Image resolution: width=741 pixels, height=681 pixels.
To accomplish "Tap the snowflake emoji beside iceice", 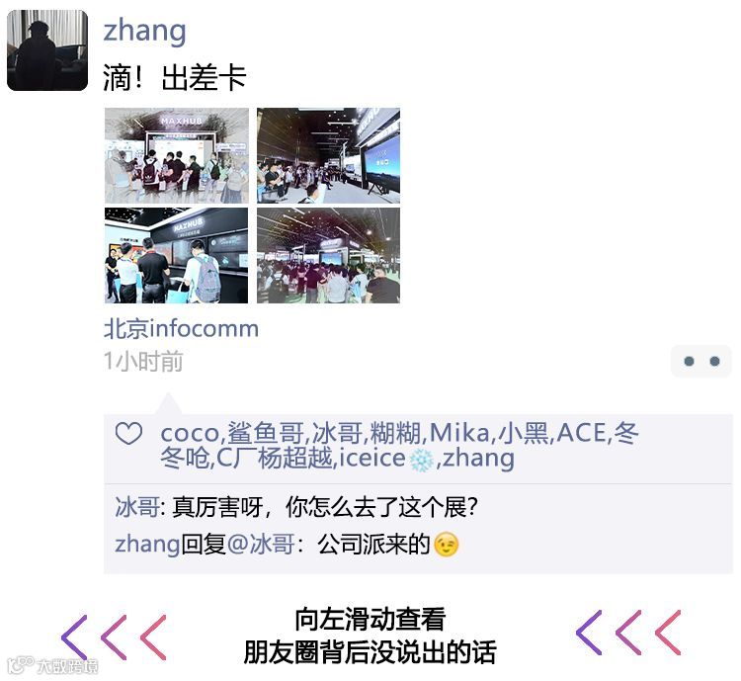I will tap(421, 460).
